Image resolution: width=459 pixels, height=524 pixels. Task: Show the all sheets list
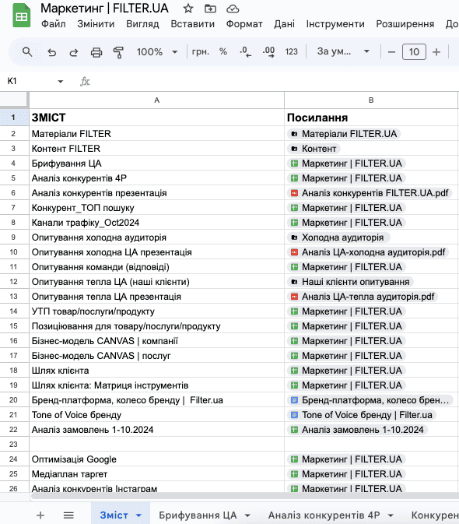(x=68, y=515)
